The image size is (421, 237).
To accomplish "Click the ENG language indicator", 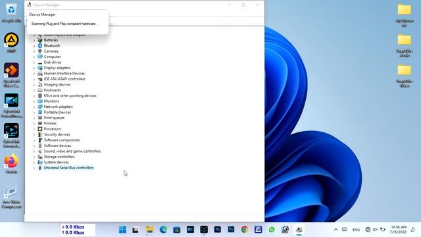I will tap(356, 230).
